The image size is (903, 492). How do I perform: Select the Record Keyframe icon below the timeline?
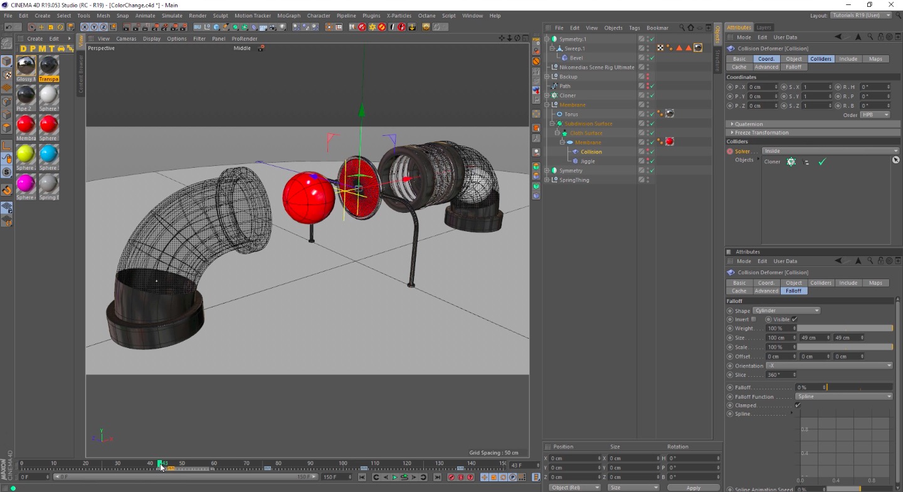coord(450,477)
